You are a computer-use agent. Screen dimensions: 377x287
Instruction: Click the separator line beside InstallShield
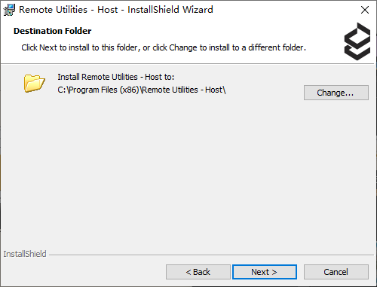[211, 255]
